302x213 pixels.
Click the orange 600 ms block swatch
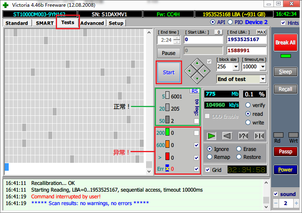(x=167, y=144)
